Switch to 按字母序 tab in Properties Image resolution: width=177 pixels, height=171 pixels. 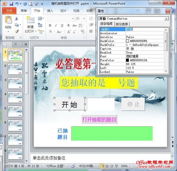tap(106, 24)
